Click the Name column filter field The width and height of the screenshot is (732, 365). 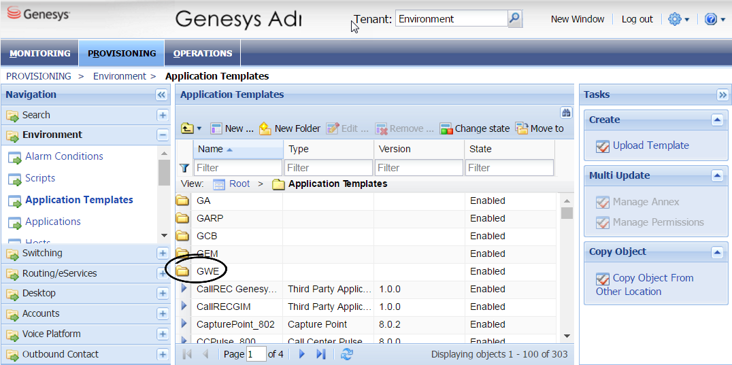click(237, 168)
